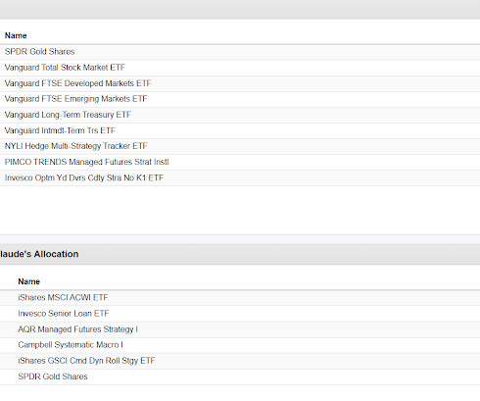480x401 pixels.
Task: Select Invesco Senior Loan ETF
Action: [64, 314]
